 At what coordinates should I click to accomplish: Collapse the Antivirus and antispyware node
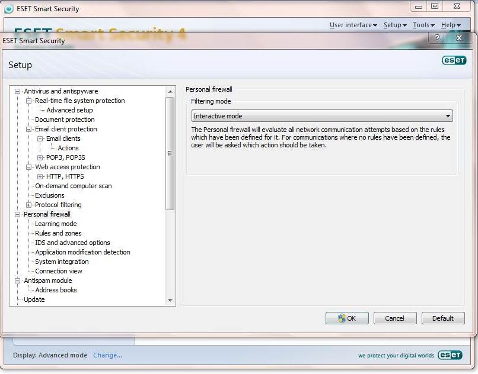pos(17,91)
